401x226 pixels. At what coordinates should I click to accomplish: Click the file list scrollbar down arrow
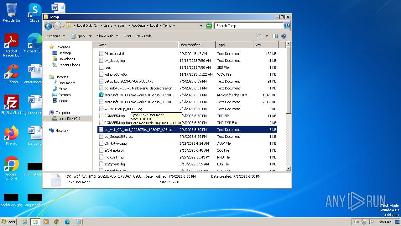coord(289,169)
